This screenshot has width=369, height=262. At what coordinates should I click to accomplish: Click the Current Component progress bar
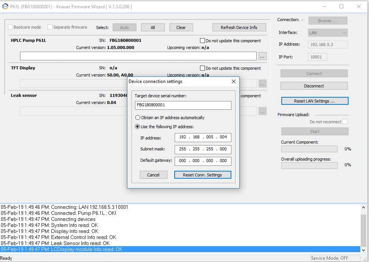coord(309,149)
